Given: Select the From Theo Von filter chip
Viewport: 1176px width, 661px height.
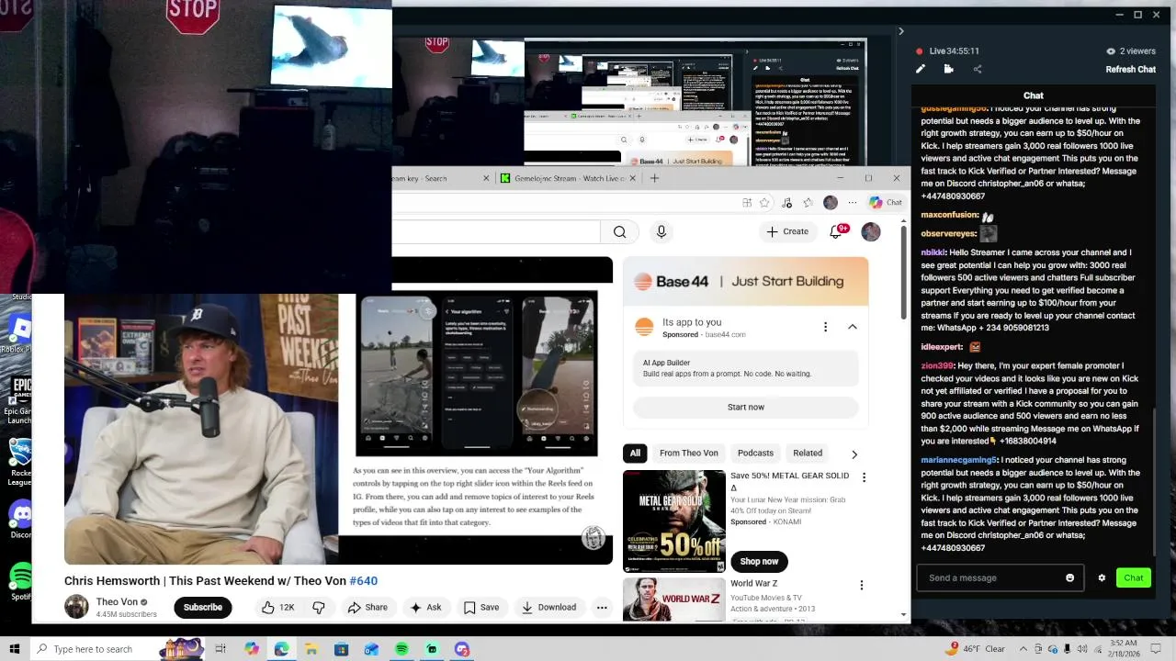Looking at the screenshot, I should (x=688, y=453).
